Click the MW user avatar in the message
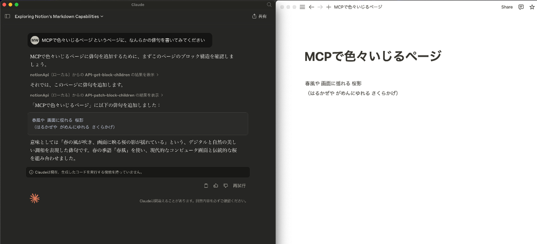Image resolution: width=537 pixels, height=244 pixels. point(35,40)
